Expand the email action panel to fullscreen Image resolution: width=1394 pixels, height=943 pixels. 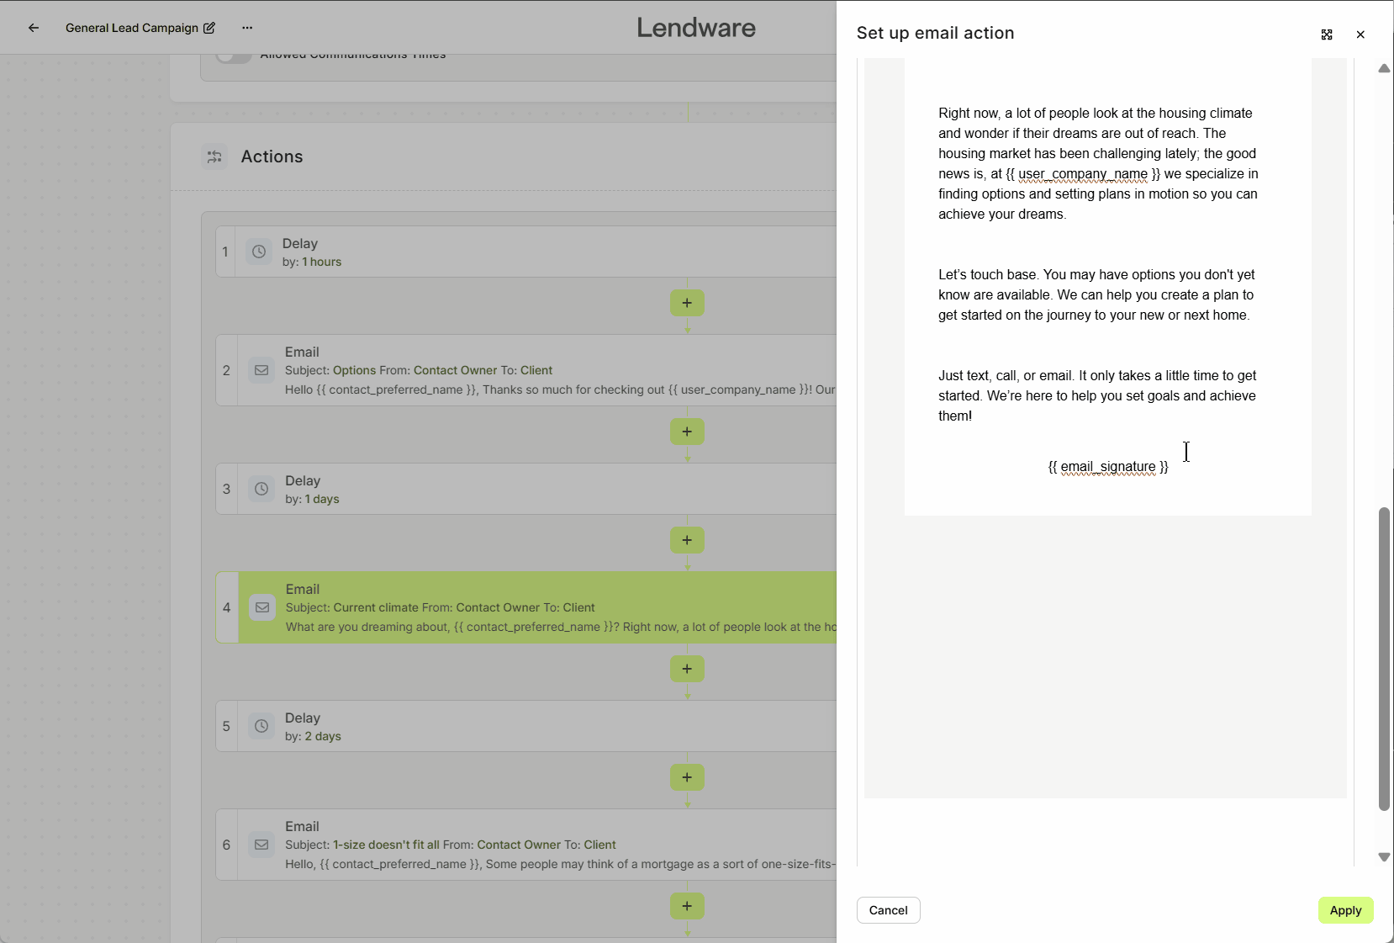pyautogui.click(x=1327, y=34)
